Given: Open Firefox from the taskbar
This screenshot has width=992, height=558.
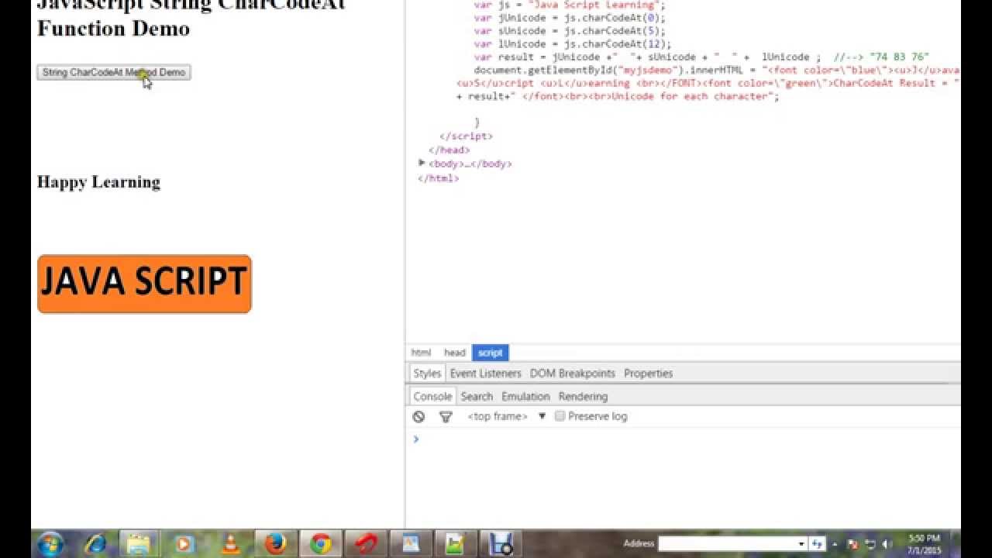Looking at the screenshot, I should coord(275,543).
